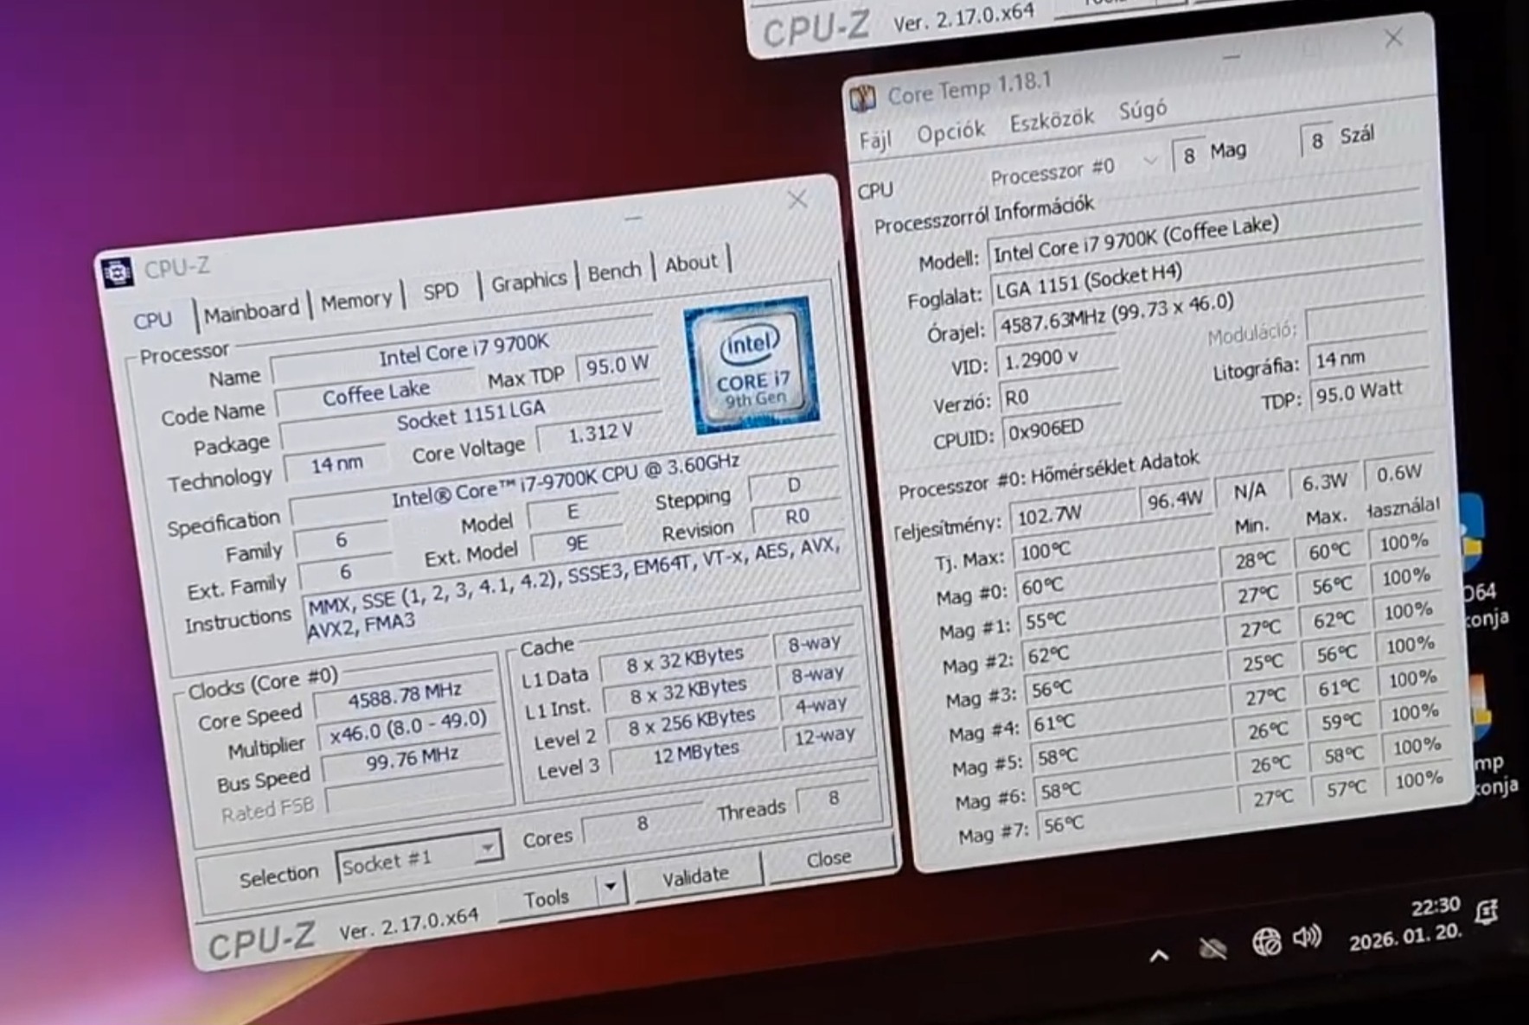The width and height of the screenshot is (1529, 1025).
Task: Open the Súgó menu in Core Temp
Action: coord(1142,110)
